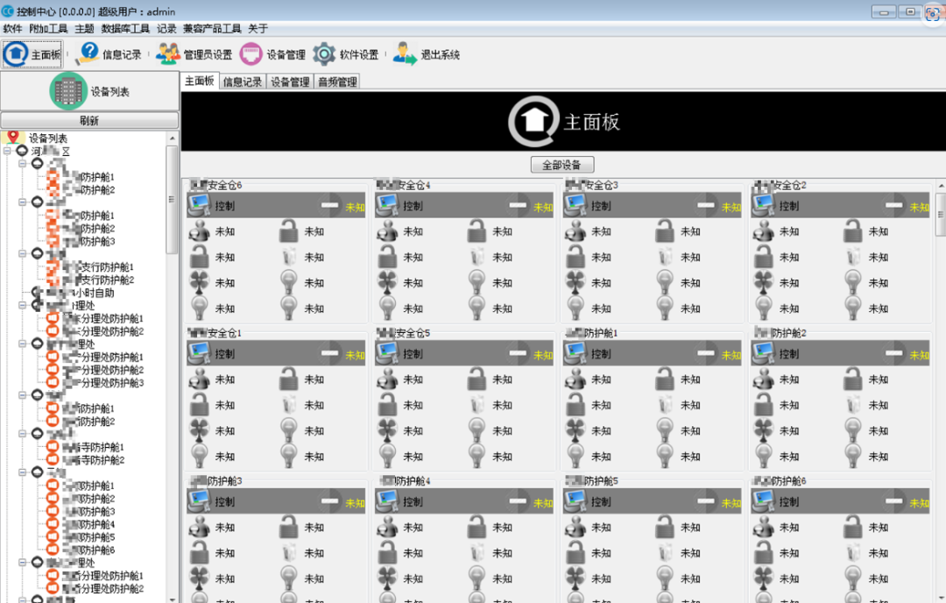Collapse the tree group containing 支行防护舱1
This screenshot has width=946, height=603.
click(22, 253)
